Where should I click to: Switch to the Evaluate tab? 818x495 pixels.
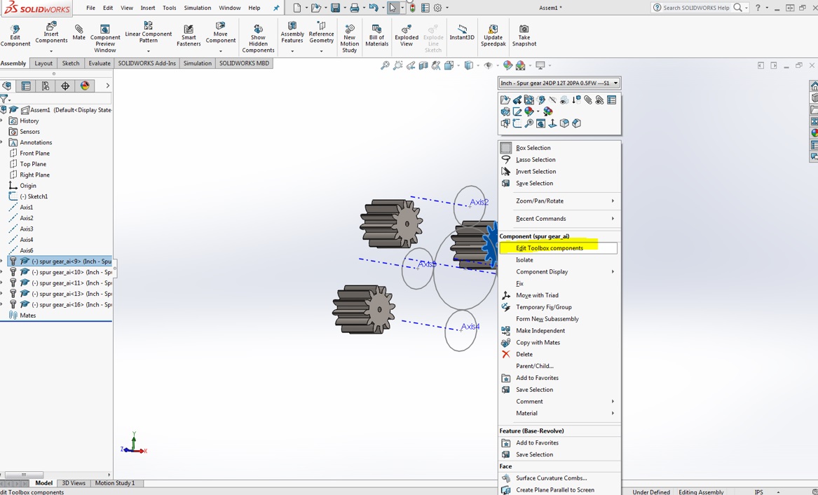tap(99, 63)
